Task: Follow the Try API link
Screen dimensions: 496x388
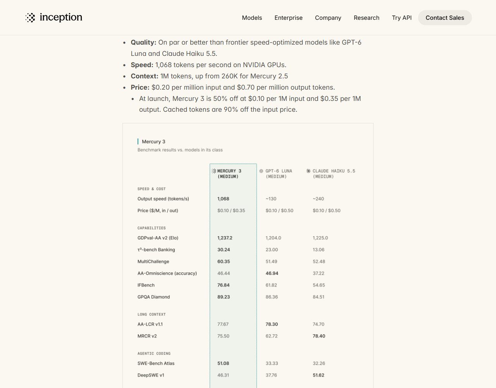Action: point(401,18)
